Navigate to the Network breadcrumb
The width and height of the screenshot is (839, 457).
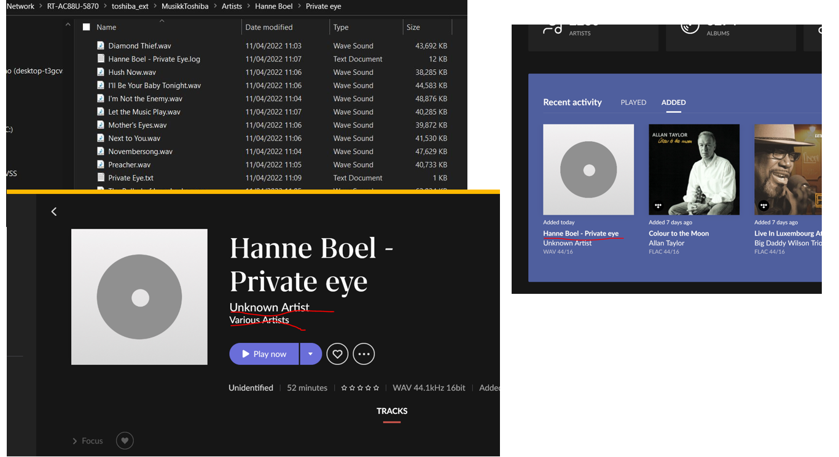tap(20, 6)
